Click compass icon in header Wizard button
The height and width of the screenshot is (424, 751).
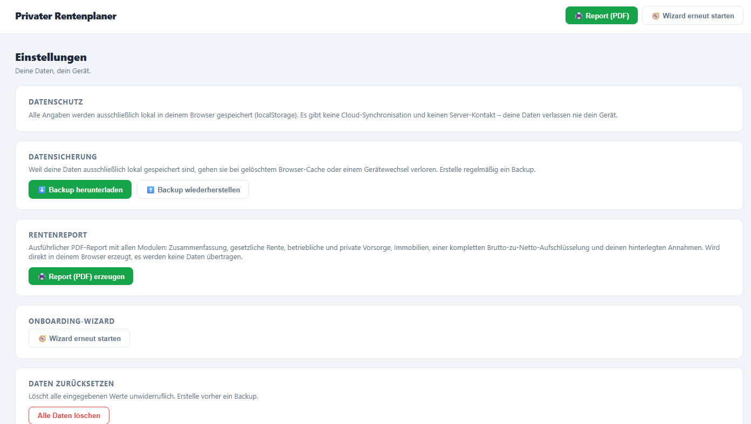[x=656, y=16]
